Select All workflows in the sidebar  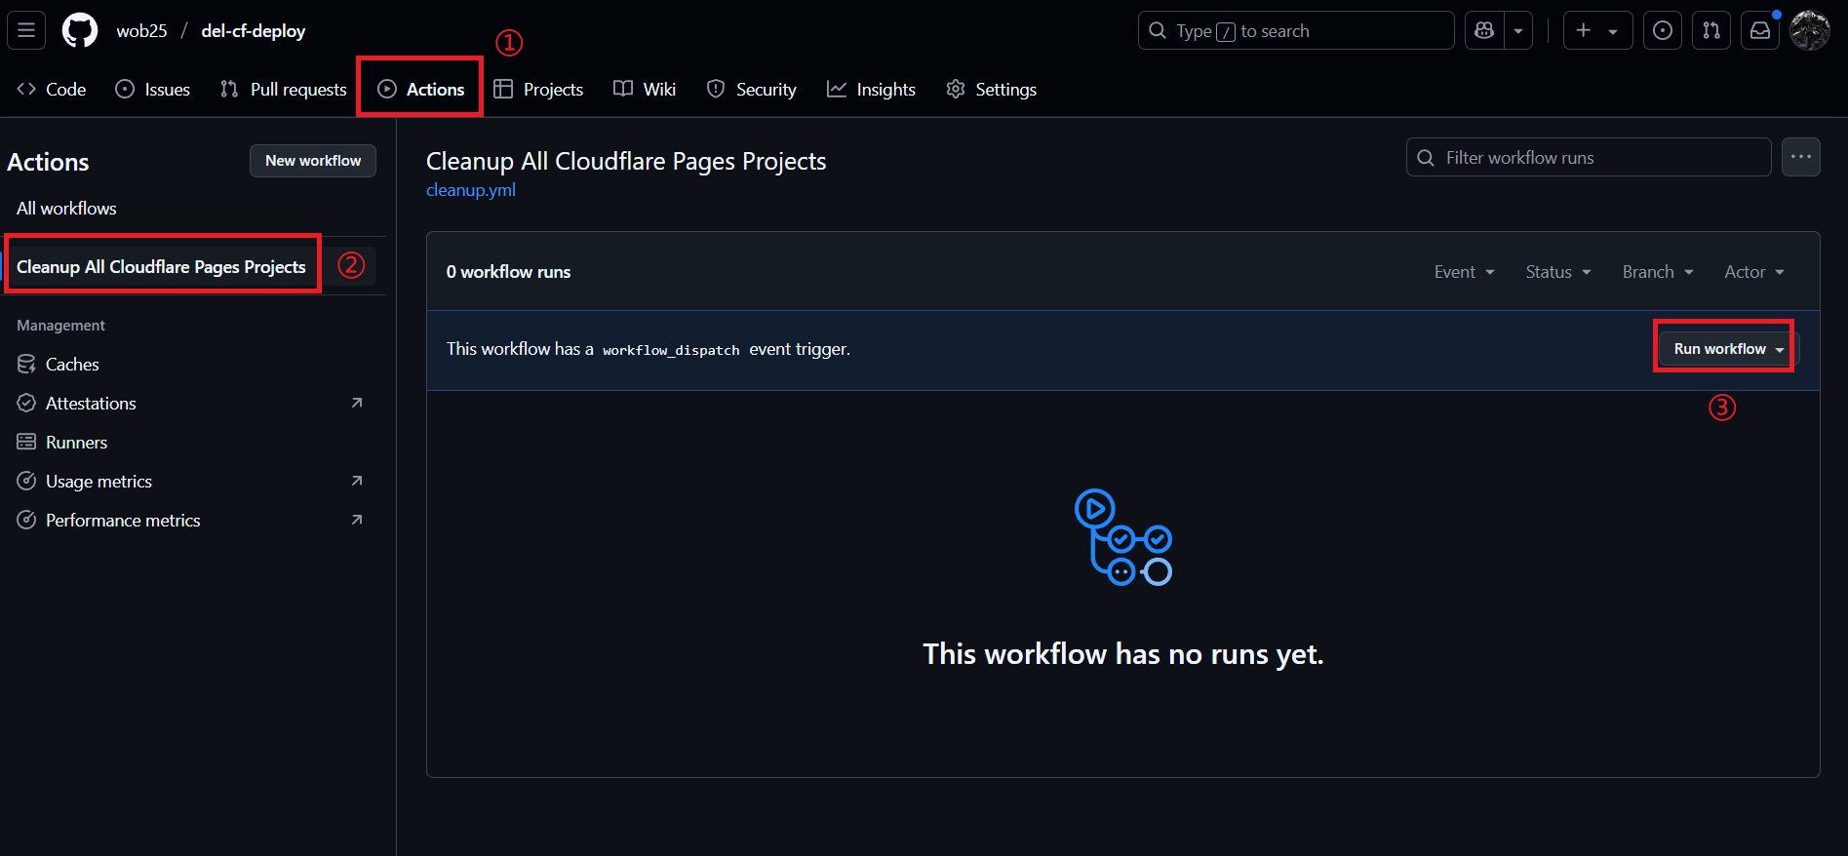[x=66, y=208]
